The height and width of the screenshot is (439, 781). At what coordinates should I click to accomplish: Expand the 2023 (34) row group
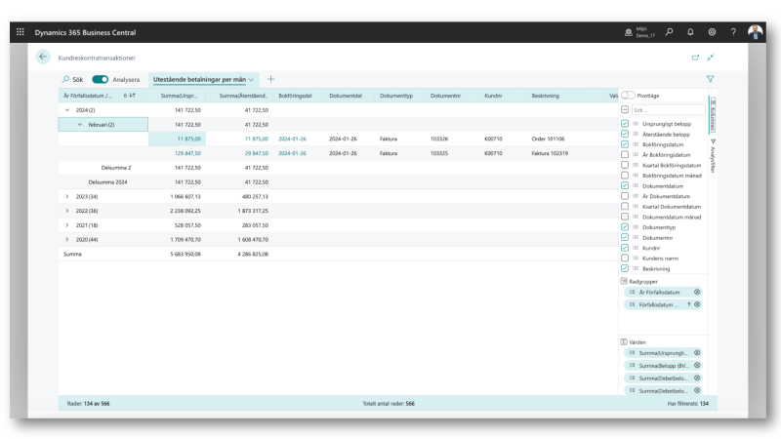tap(67, 195)
